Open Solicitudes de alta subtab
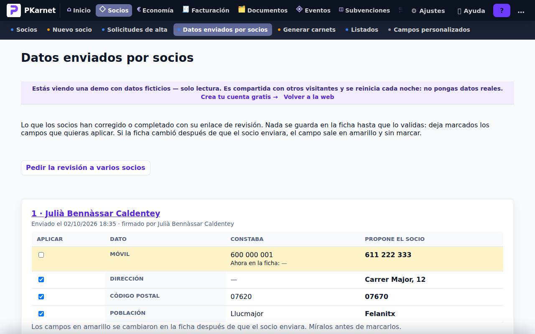 (x=135, y=30)
